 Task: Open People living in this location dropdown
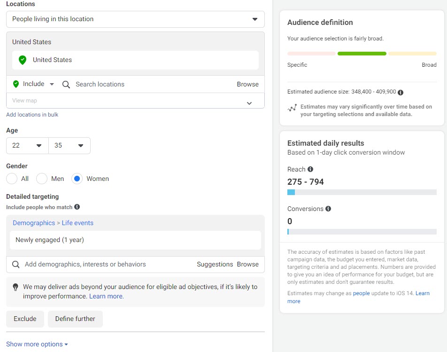pos(135,19)
